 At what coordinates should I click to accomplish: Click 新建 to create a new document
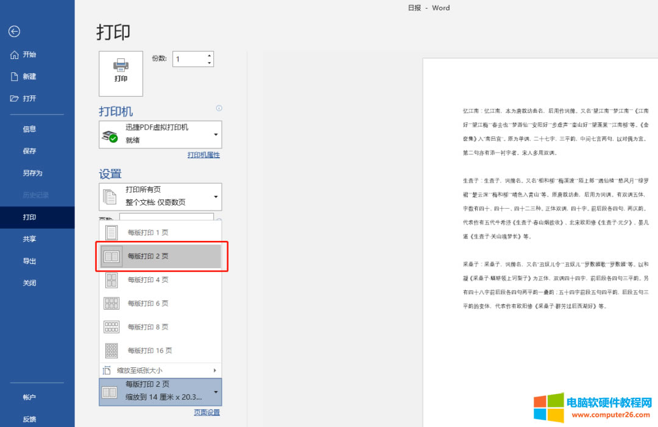click(x=29, y=76)
